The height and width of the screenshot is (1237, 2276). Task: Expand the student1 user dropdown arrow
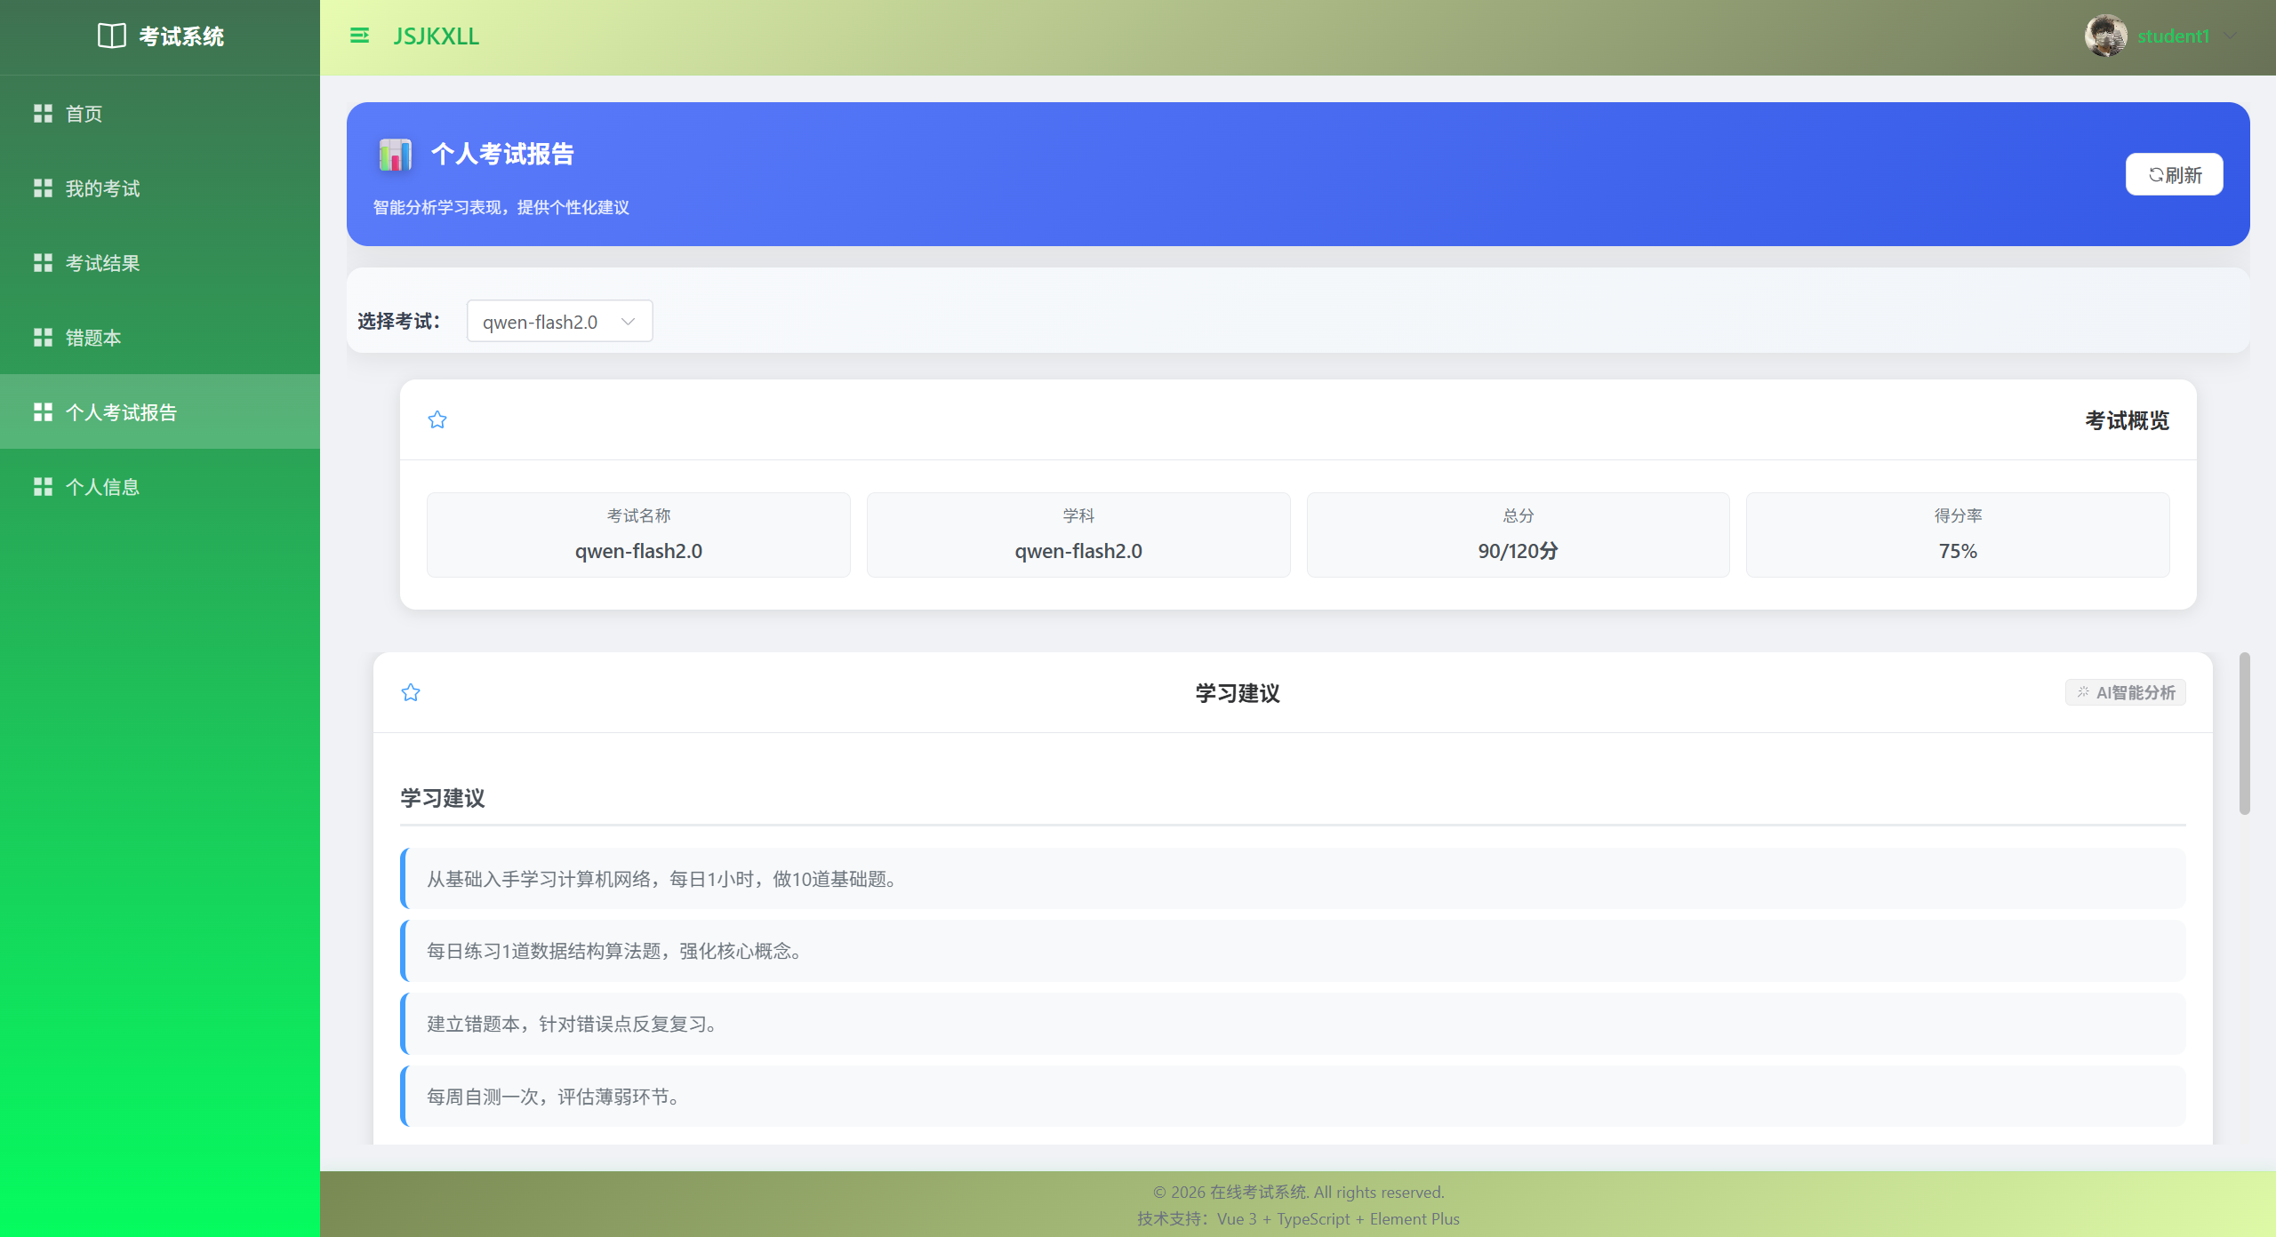[2231, 36]
